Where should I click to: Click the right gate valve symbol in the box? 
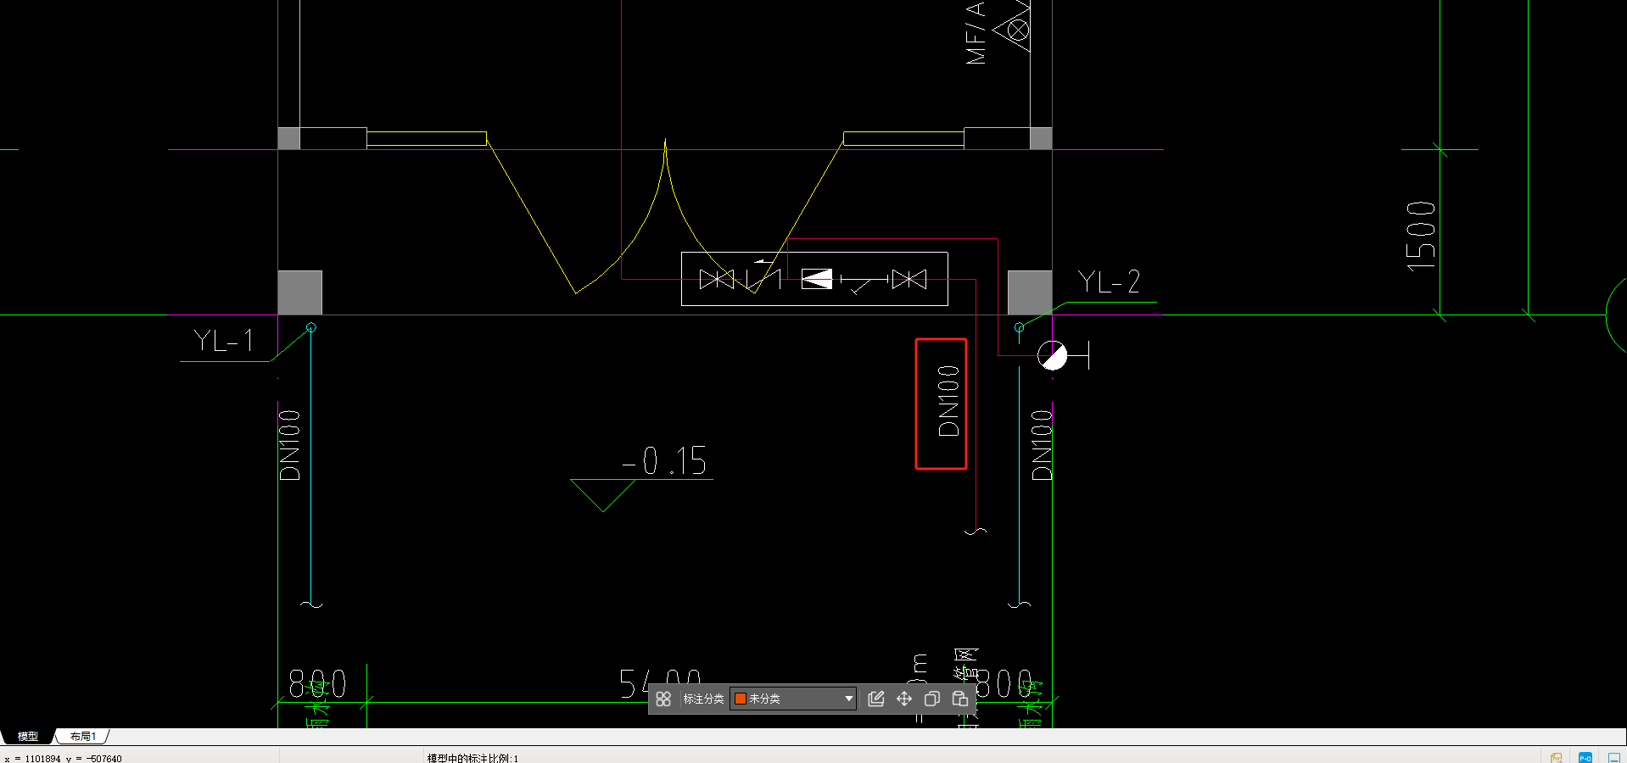[x=909, y=279]
